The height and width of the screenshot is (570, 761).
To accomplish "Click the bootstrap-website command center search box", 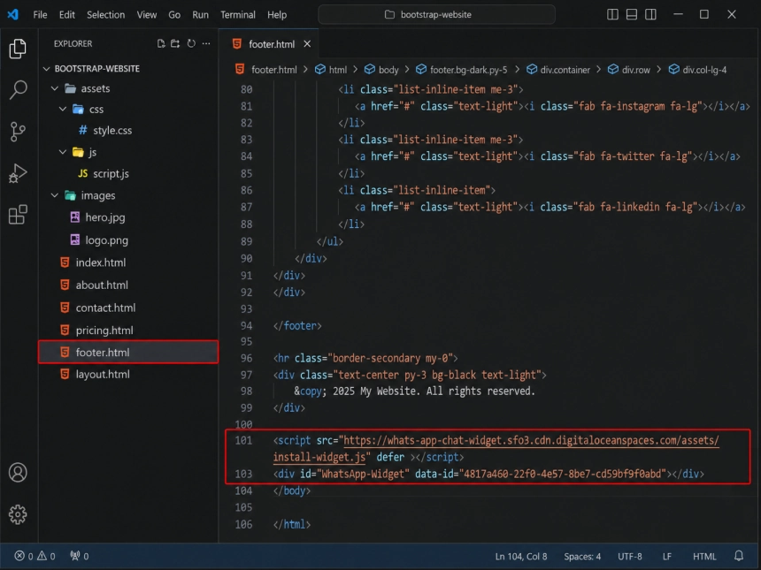I will point(436,14).
